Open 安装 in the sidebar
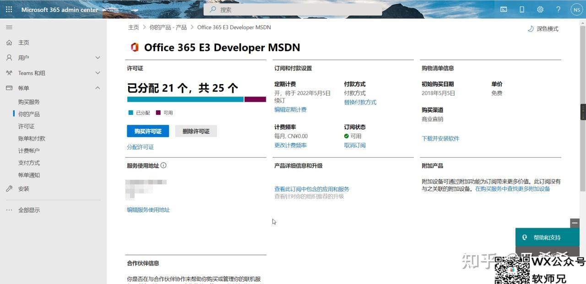The width and height of the screenshot is (586, 284). point(23,189)
